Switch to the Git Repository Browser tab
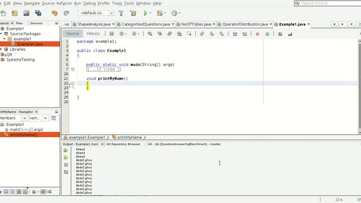The image size is (361, 203). click(123, 144)
